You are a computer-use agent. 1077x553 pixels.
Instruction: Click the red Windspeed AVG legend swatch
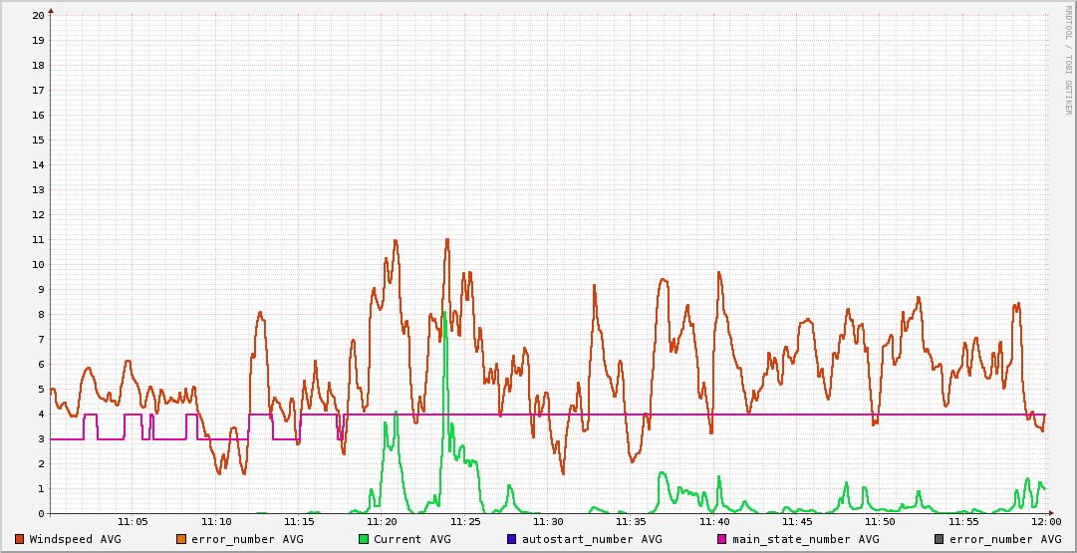coord(19,539)
